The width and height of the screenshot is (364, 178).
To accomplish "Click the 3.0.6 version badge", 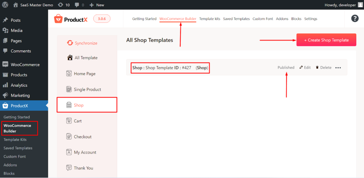I will 102,19.
